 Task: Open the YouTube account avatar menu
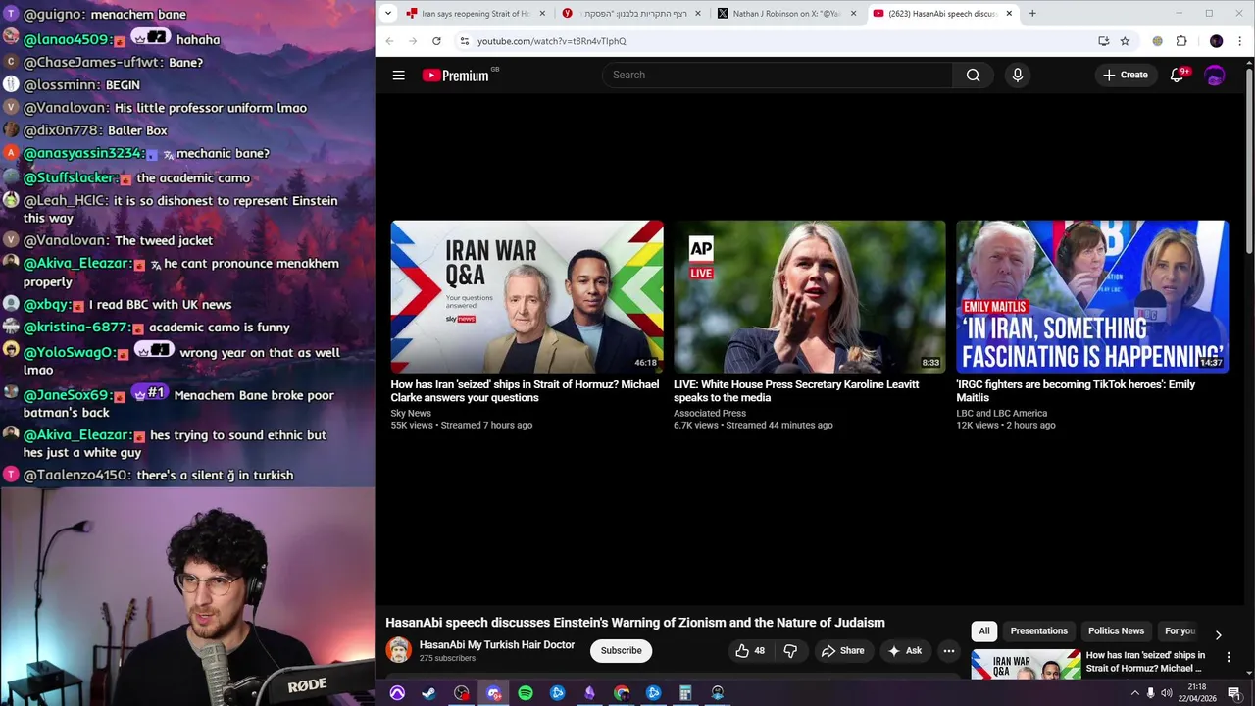1215,75
